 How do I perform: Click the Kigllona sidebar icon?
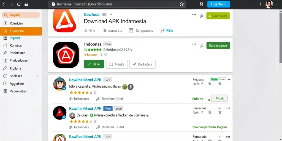pyautogui.click(x=6, y=68)
